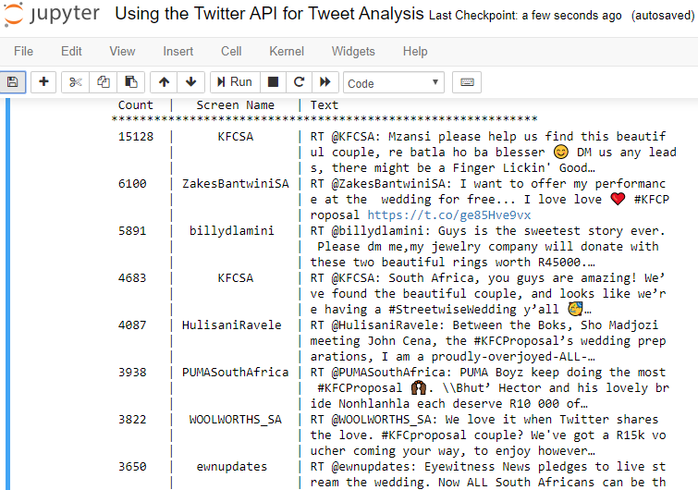Open the Insert menu
The image size is (698, 490).
click(178, 51)
